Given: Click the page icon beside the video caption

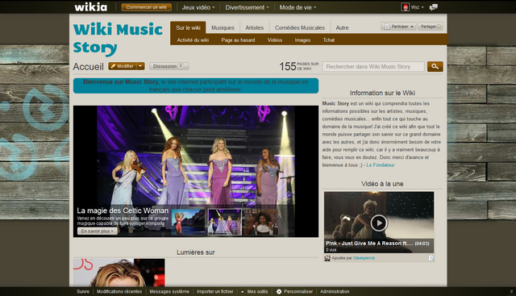Looking at the screenshot, I should [x=431, y=258].
